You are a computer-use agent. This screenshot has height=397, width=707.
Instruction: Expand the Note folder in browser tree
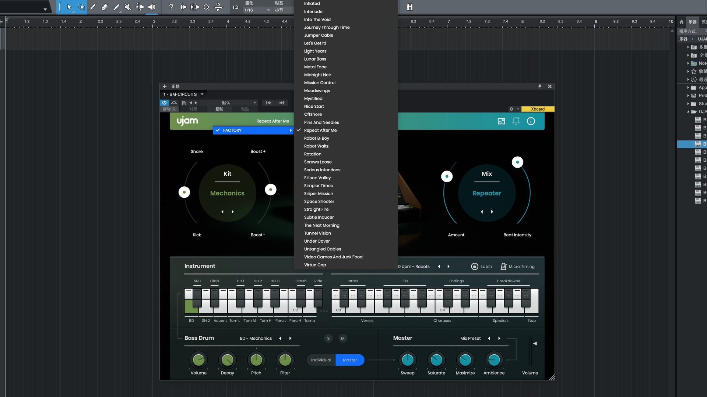[x=688, y=64]
